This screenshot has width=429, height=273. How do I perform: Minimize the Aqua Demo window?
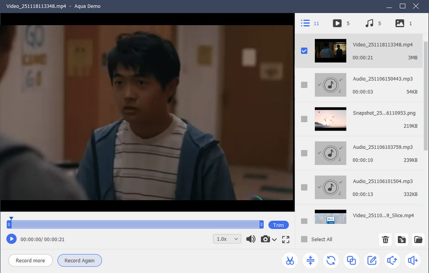[x=389, y=6]
